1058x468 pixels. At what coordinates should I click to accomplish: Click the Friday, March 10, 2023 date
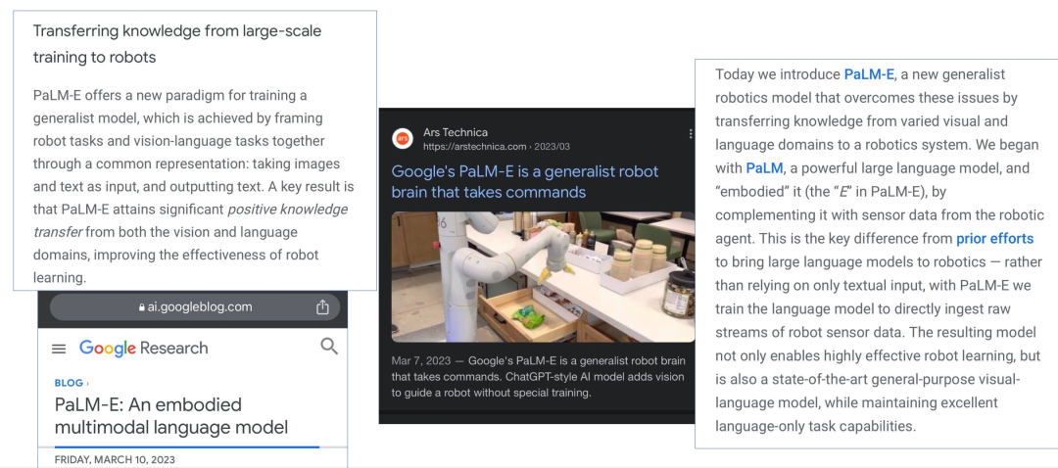115,459
